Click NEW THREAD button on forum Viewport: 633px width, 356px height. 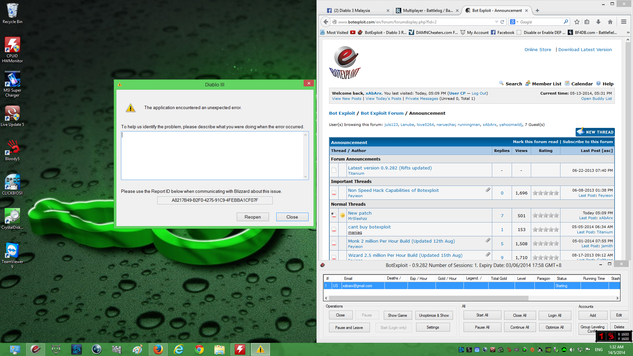[x=595, y=132]
